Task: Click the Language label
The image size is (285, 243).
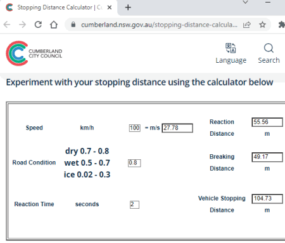Action: (x=231, y=60)
